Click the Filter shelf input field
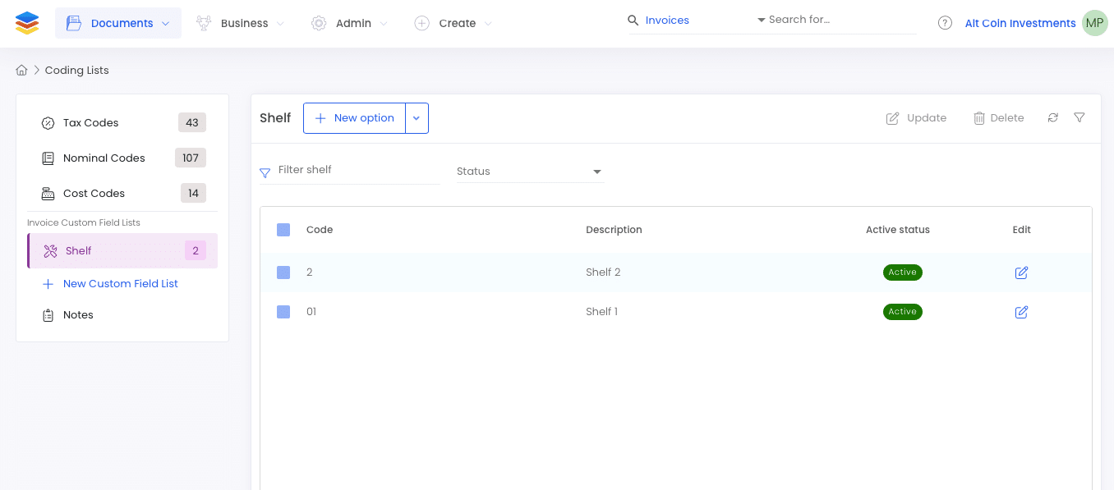This screenshot has height=490, width=1114. tap(350, 170)
